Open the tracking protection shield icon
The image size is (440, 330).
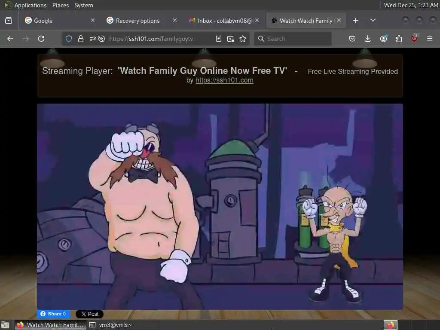tap(69, 39)
